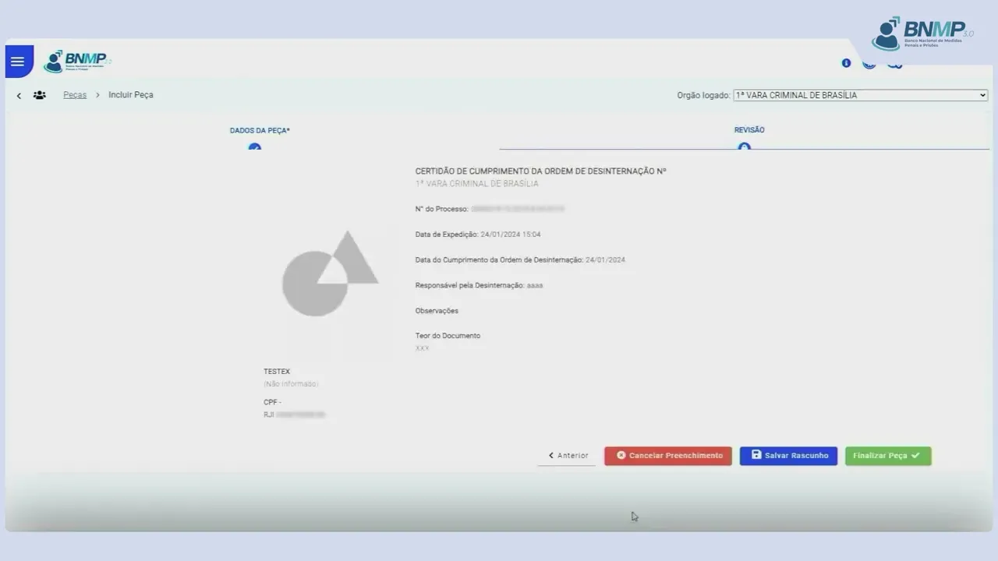Click the Nº do Processo line

490,210
